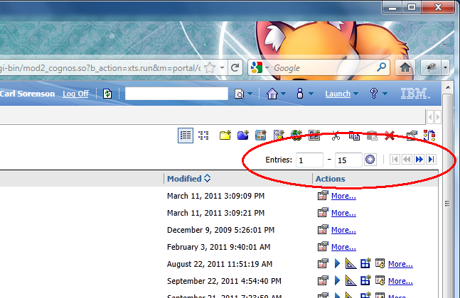Image resolution: width=460 pixels, height=298 pixels.
Task: Click the refresh icon next to Log Off
Action: [107, 94]
